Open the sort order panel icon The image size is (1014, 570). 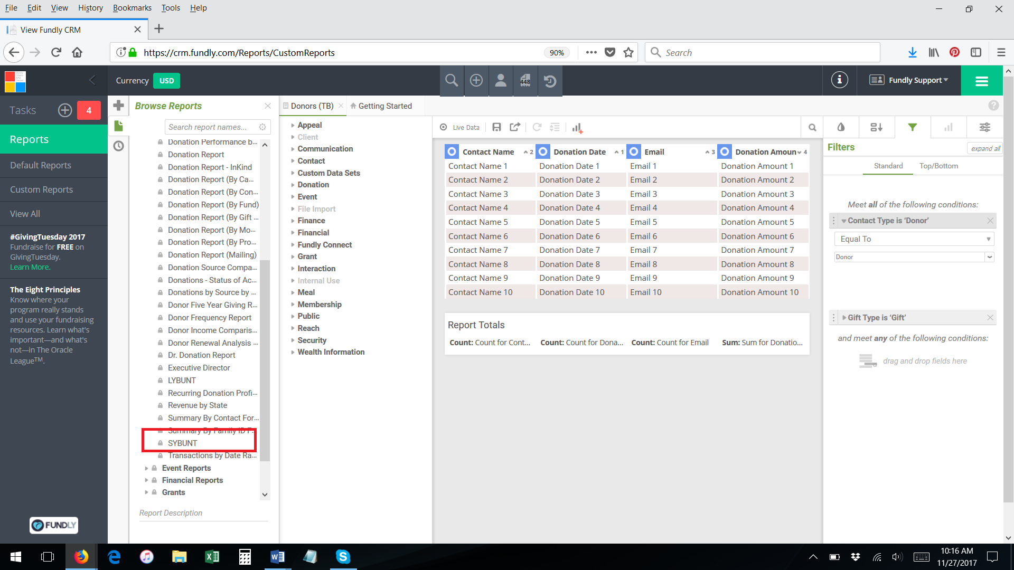pyautogui.click(x=876, y=127)
